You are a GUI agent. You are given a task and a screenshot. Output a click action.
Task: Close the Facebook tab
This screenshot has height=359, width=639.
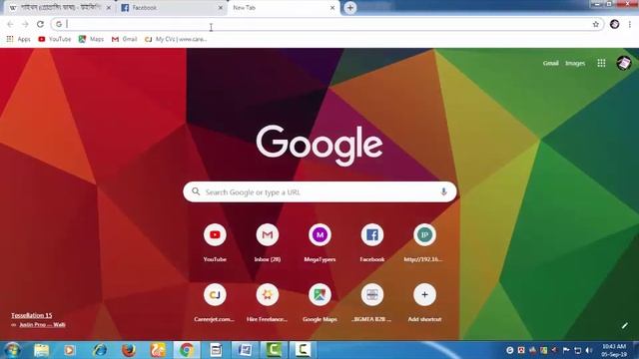[221, 8]
